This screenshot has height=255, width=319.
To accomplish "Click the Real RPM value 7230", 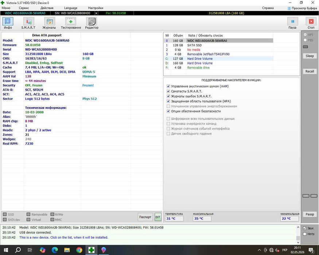I will point(29,144).
